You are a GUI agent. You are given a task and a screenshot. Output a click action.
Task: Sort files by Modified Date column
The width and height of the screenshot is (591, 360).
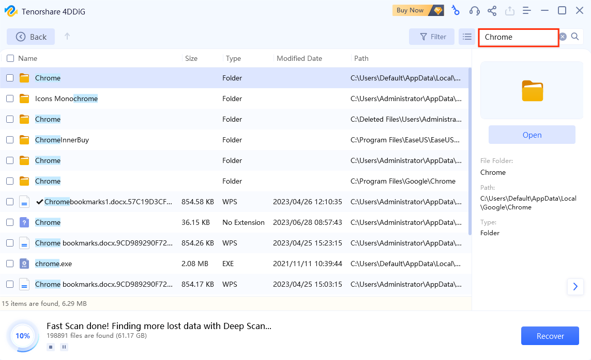[299, 58]
